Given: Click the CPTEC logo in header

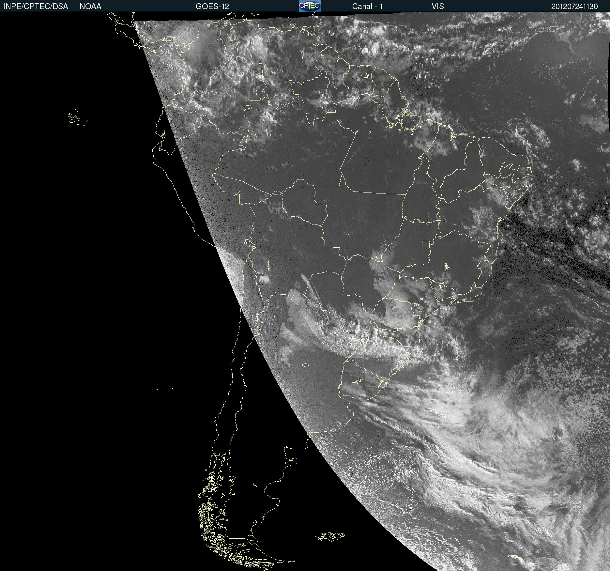Looking at the screenshot, I should click(310, 6).
